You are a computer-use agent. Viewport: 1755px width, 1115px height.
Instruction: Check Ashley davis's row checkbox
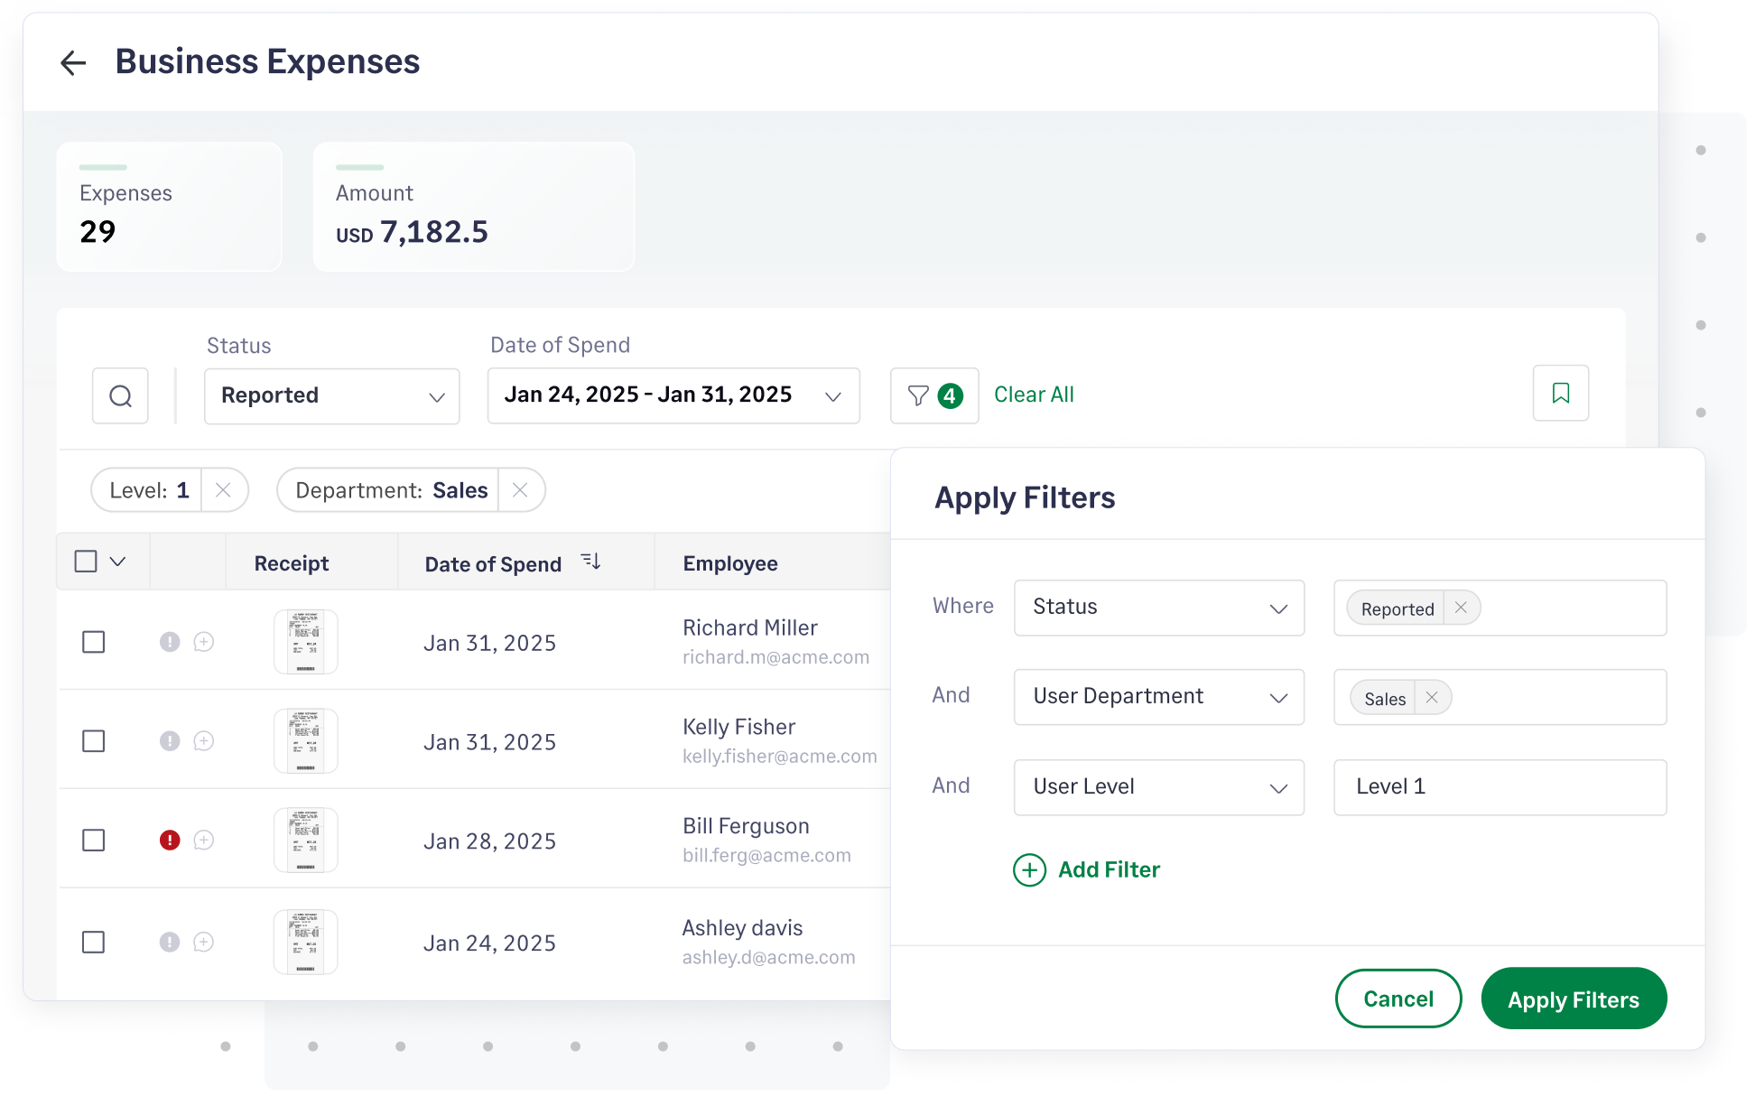click(x=94, y=942)
